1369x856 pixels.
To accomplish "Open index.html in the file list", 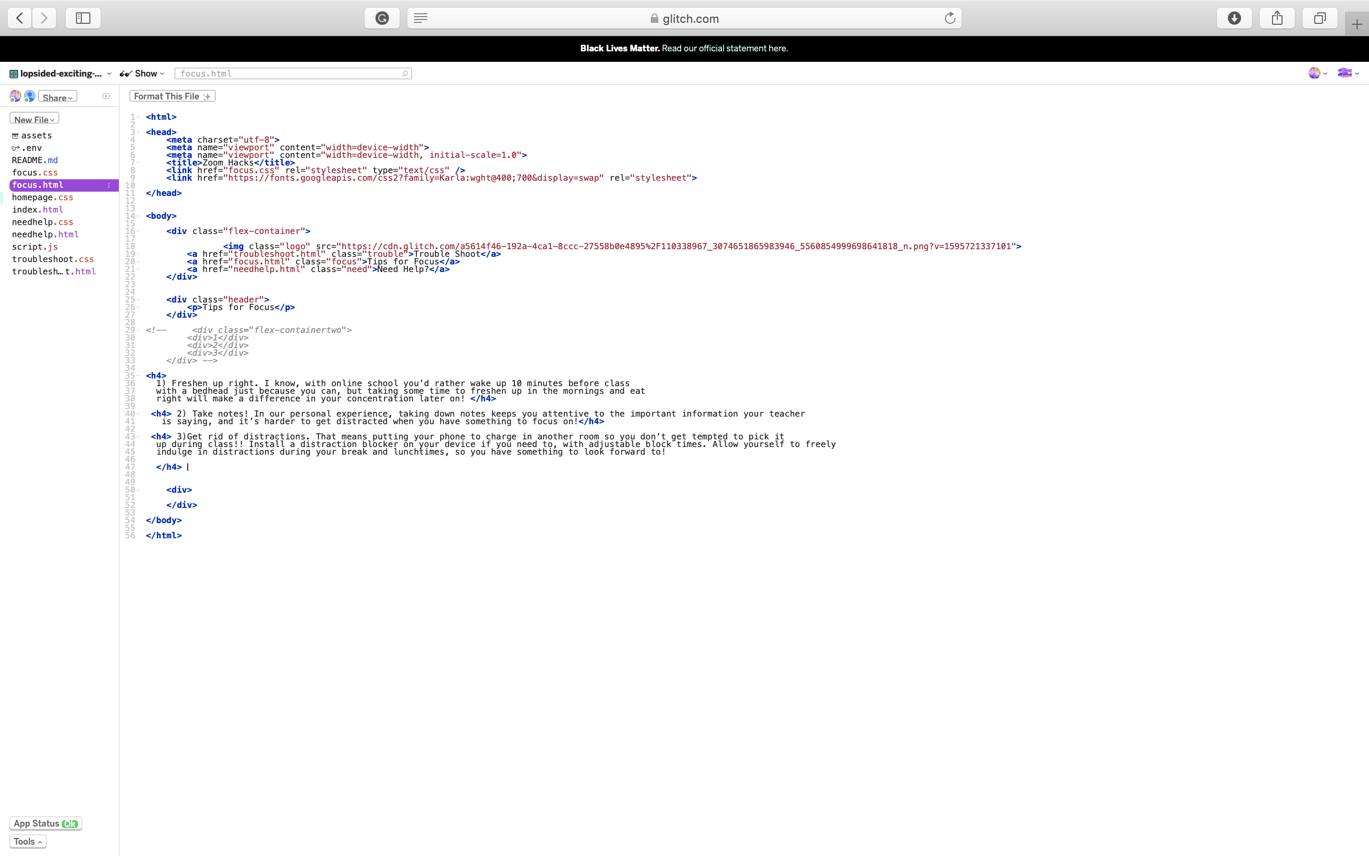I will point(38,210).
